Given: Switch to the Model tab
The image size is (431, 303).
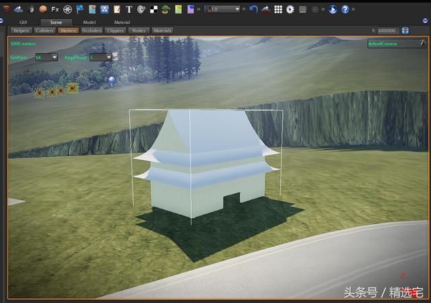Looking at the screenshot, I should click(89, 22).
